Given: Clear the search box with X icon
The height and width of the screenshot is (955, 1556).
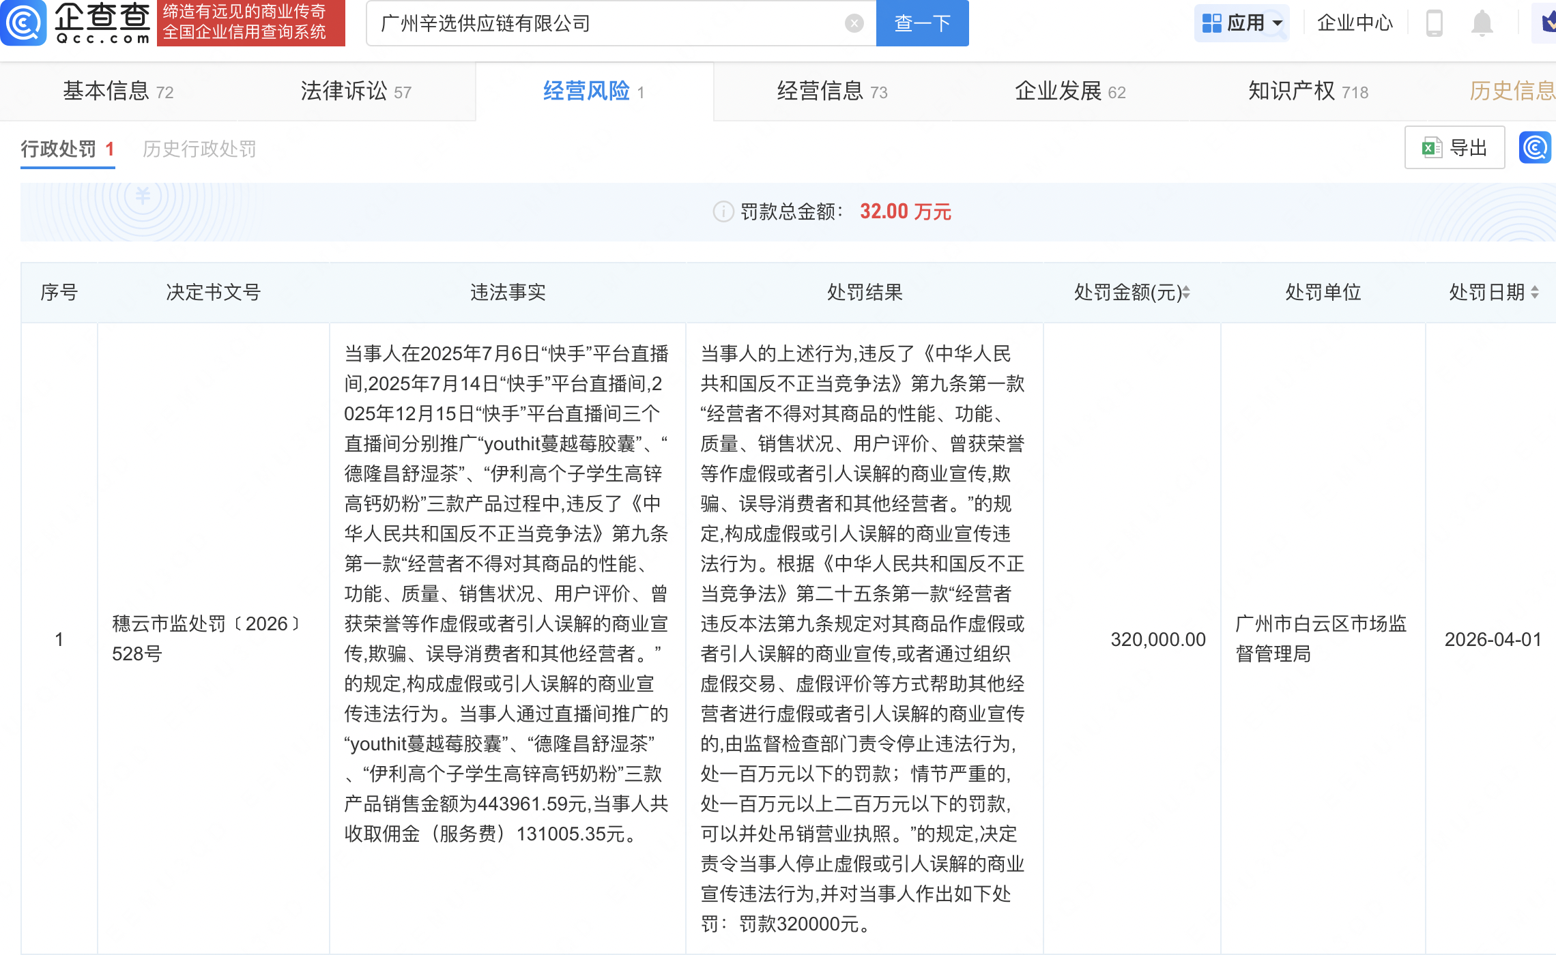Looking at the screenshot, I should (854, 24).
